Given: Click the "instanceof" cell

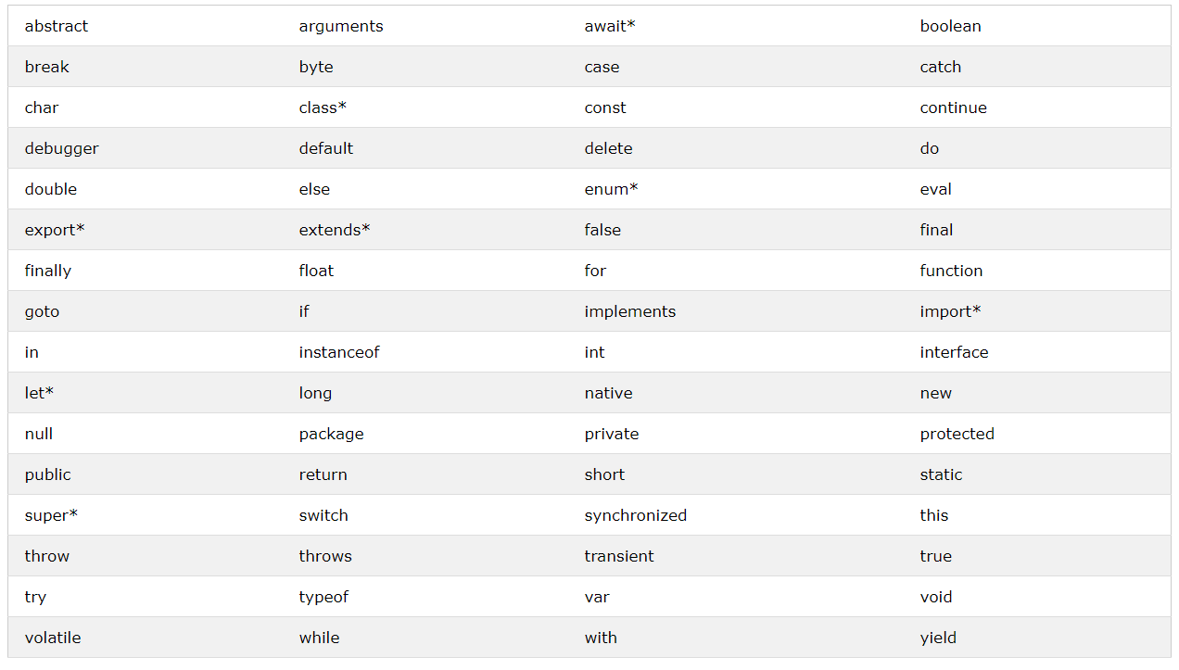Looking at the screenshot, I should coord(339,352).
